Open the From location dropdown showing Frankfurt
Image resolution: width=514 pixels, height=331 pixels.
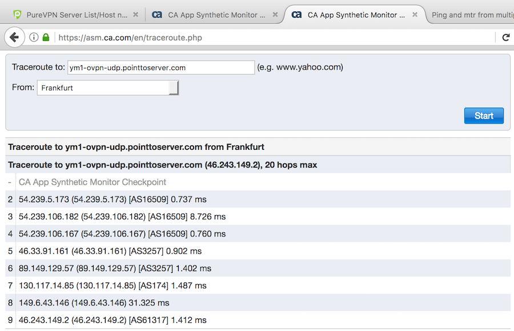pyautogui.click(x=108, y=88)
